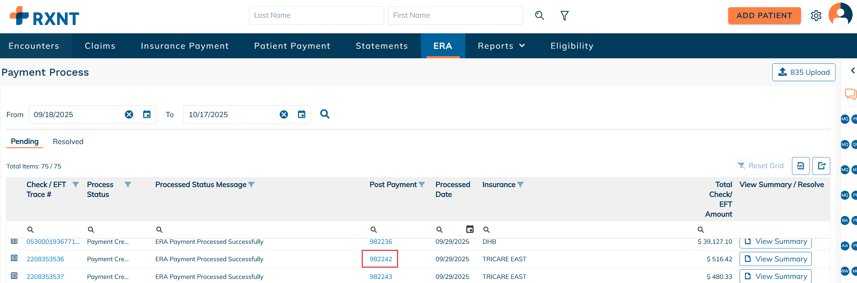Image resolution: width=857 pixels, height=283 pixels.
Task: Open the chat bubble icon in sidebar
Action: pos(850,94)
